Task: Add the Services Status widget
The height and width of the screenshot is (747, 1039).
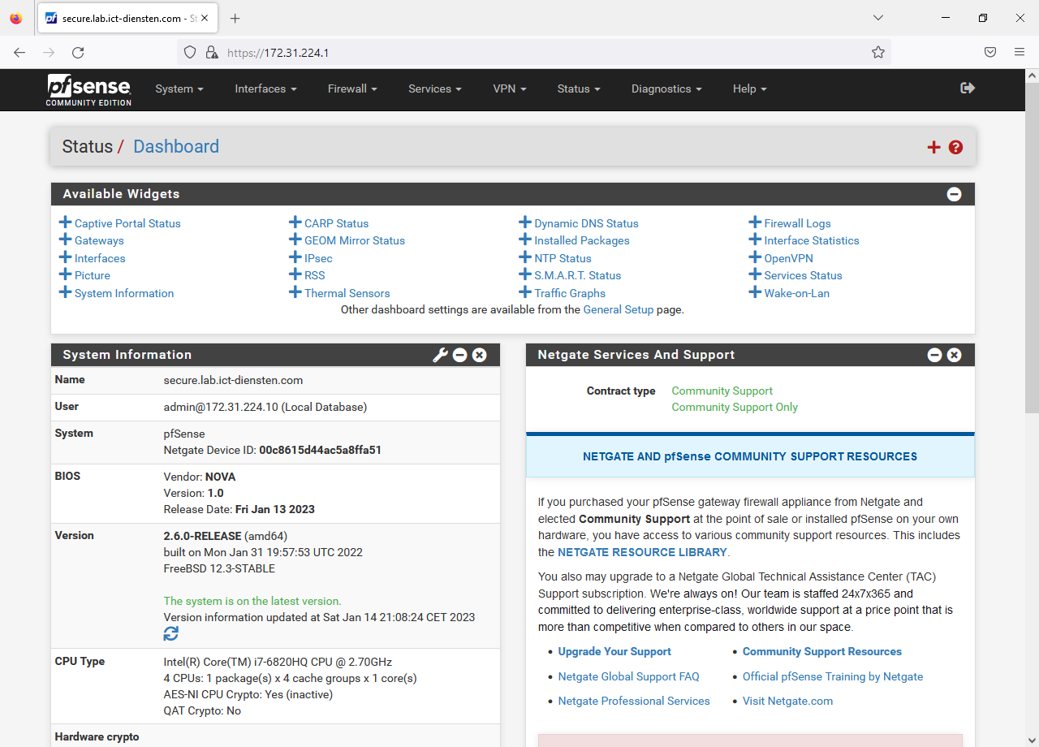Action: (x=795, y=275)
